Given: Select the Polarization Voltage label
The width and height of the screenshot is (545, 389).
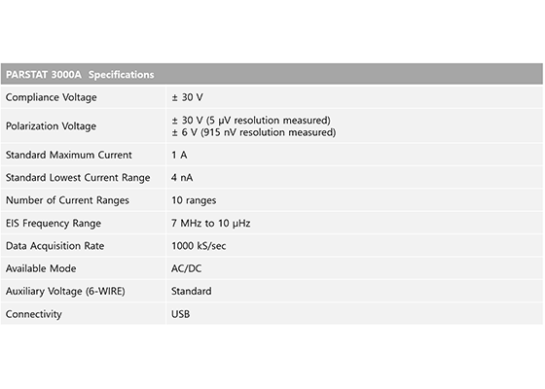Looking at the screenshot, I should [51, 126].
